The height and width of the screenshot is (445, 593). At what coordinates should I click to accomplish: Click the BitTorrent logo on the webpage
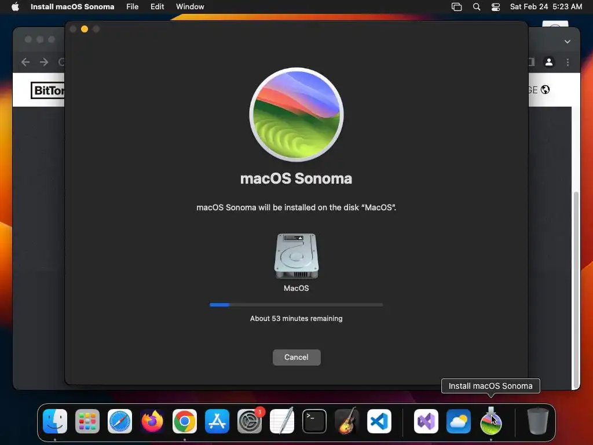click(47, 90)
